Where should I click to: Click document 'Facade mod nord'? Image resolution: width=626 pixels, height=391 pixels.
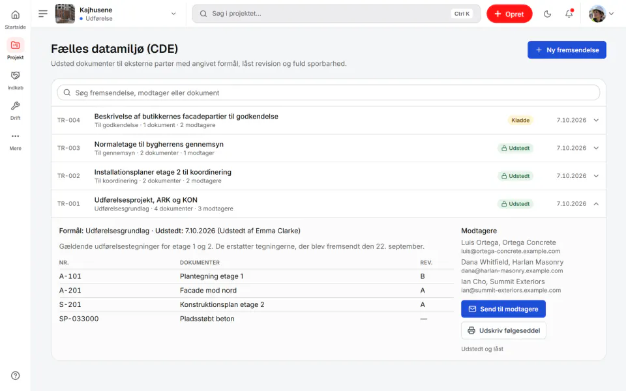tap(208, 291)
